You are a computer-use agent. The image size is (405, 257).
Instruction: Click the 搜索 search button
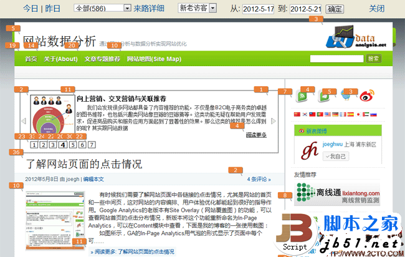[373, 59]
